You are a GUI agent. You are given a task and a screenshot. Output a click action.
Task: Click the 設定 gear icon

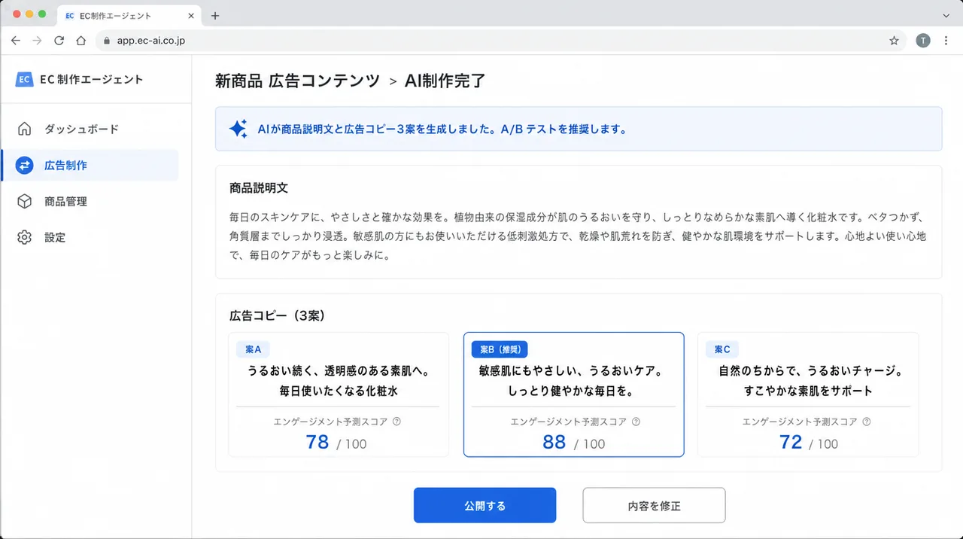[24, 237]
